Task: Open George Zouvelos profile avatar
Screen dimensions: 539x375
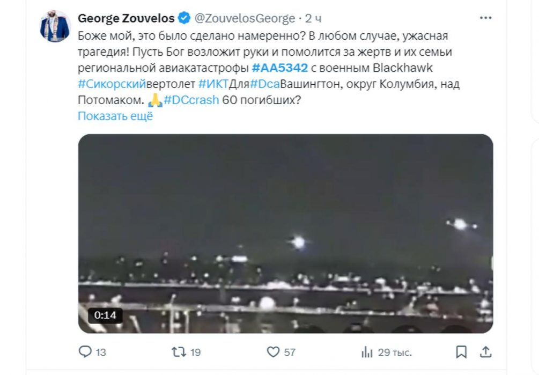Action: pyautogui.click(x=55, y=26)
